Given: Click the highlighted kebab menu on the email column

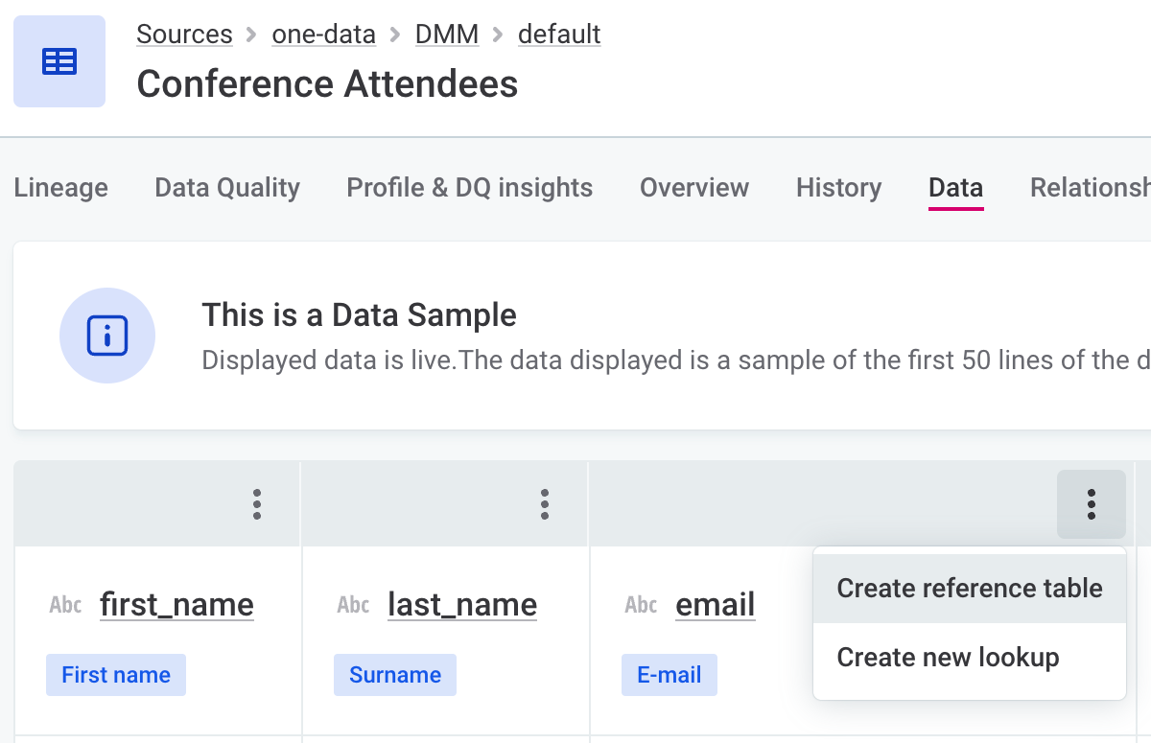Looking at the screenshot, I should [1091, 503].
